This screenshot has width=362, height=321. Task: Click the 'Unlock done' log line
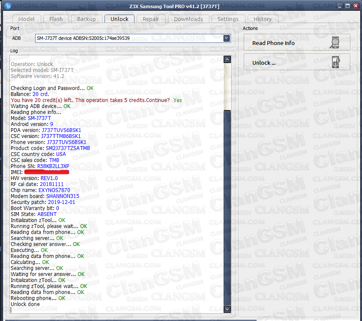point(25,304)
